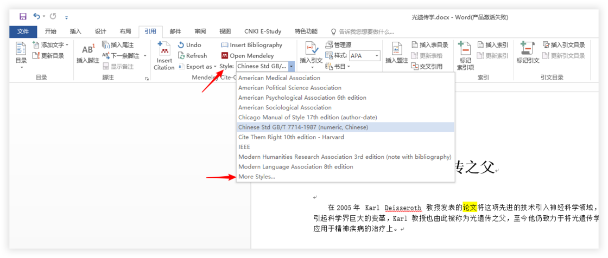Click 插入引文目录 button
The image size is (608, 258).
[564, 45]
